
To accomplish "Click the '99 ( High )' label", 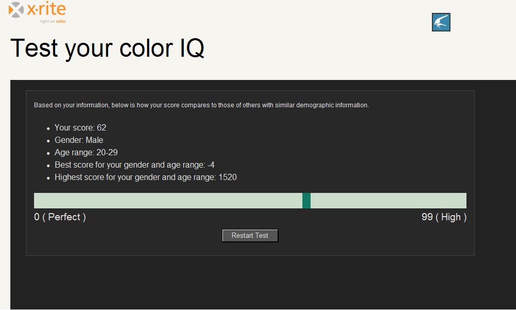I will (x=444, y=217).
